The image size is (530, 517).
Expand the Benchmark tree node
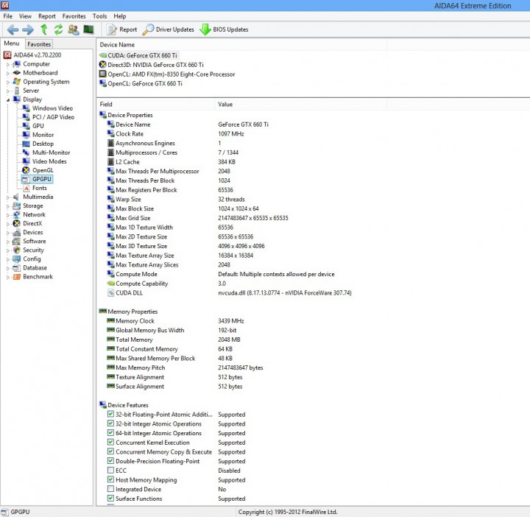(8, 277)
